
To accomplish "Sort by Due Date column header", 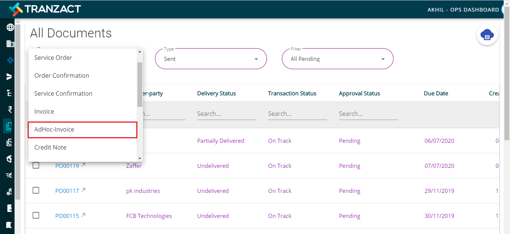I will tap(436, 93).
